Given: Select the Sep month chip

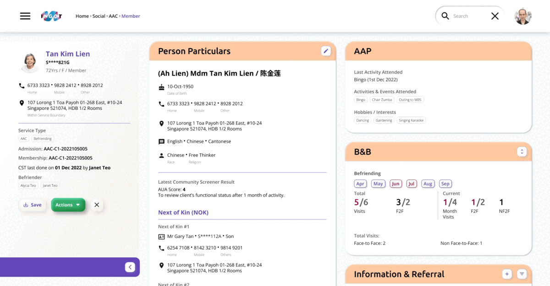Looking at the screenshot, I should pyautogui.click(x=445, y=183).
